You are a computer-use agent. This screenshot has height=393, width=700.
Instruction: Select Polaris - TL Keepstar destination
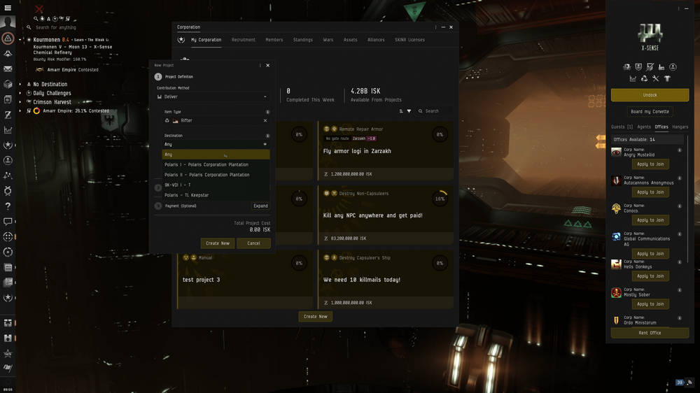pos(186,195)
